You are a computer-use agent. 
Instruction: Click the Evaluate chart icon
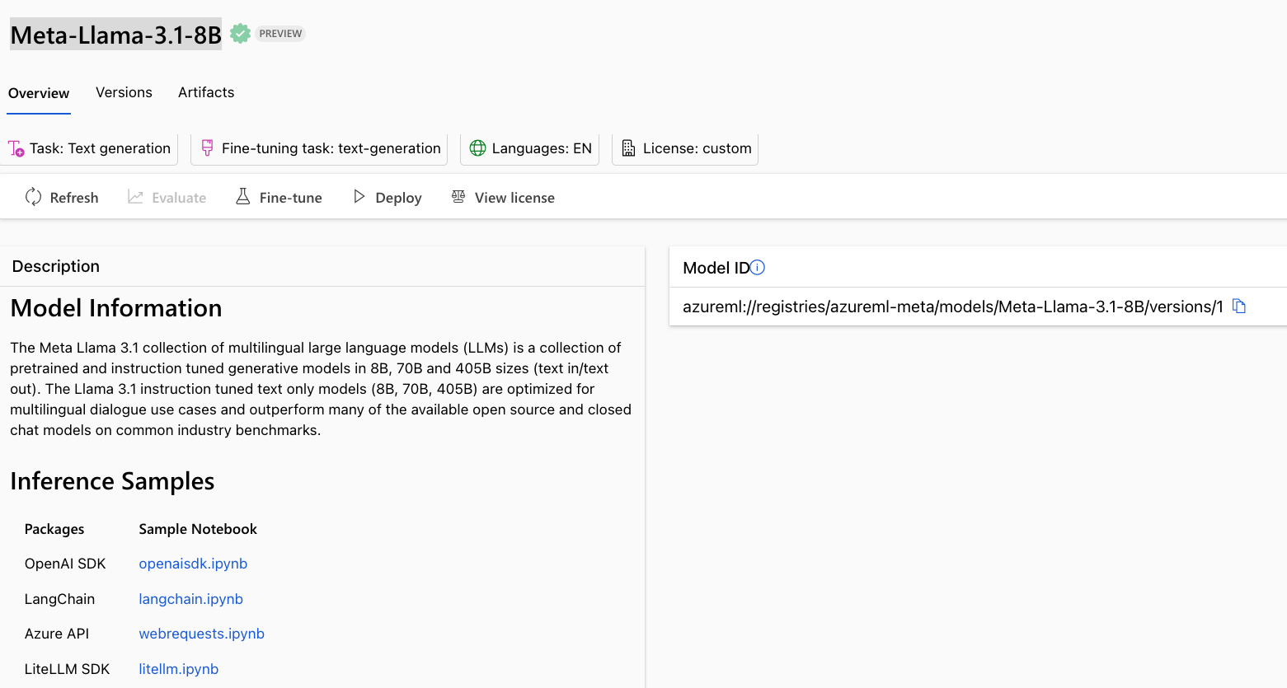135,197
